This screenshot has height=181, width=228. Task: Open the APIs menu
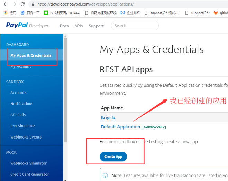pyautogui.click(x=79, y=26)
